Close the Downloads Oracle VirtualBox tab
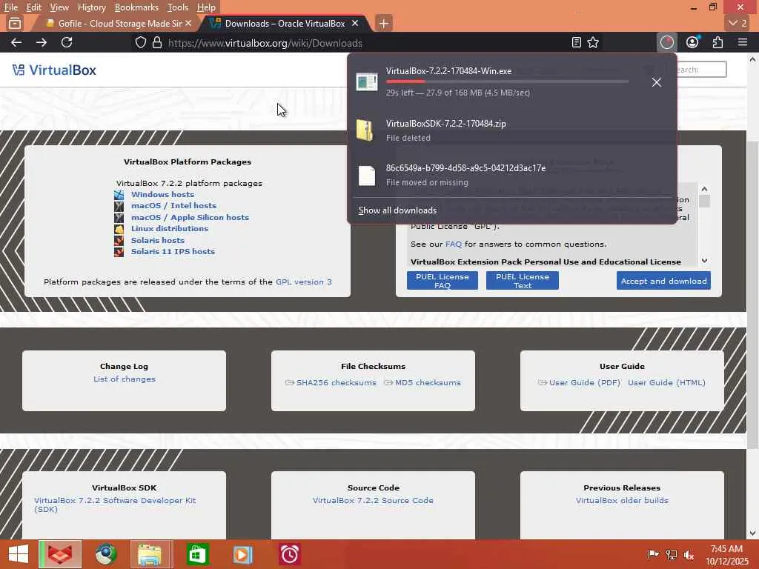The height and width of the screenshot is (569, 759). [355, 23]
